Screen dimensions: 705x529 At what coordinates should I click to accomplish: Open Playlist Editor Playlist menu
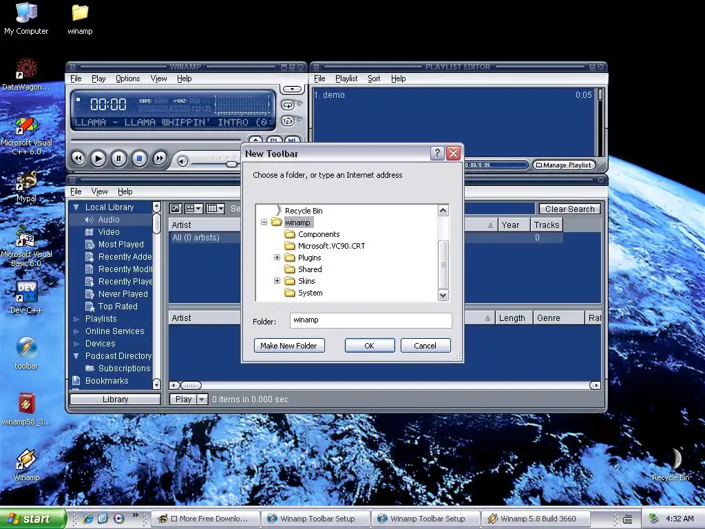click(x=346, y=79)
